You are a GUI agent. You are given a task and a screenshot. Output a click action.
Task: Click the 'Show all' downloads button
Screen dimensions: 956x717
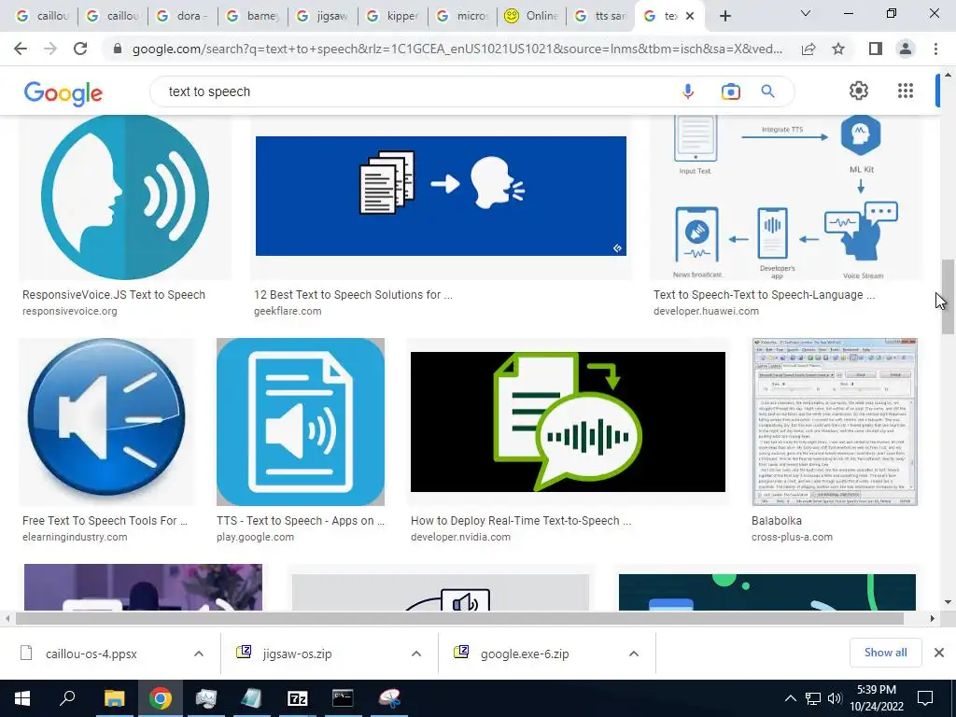pyautogui.click(x=885, y=653)
